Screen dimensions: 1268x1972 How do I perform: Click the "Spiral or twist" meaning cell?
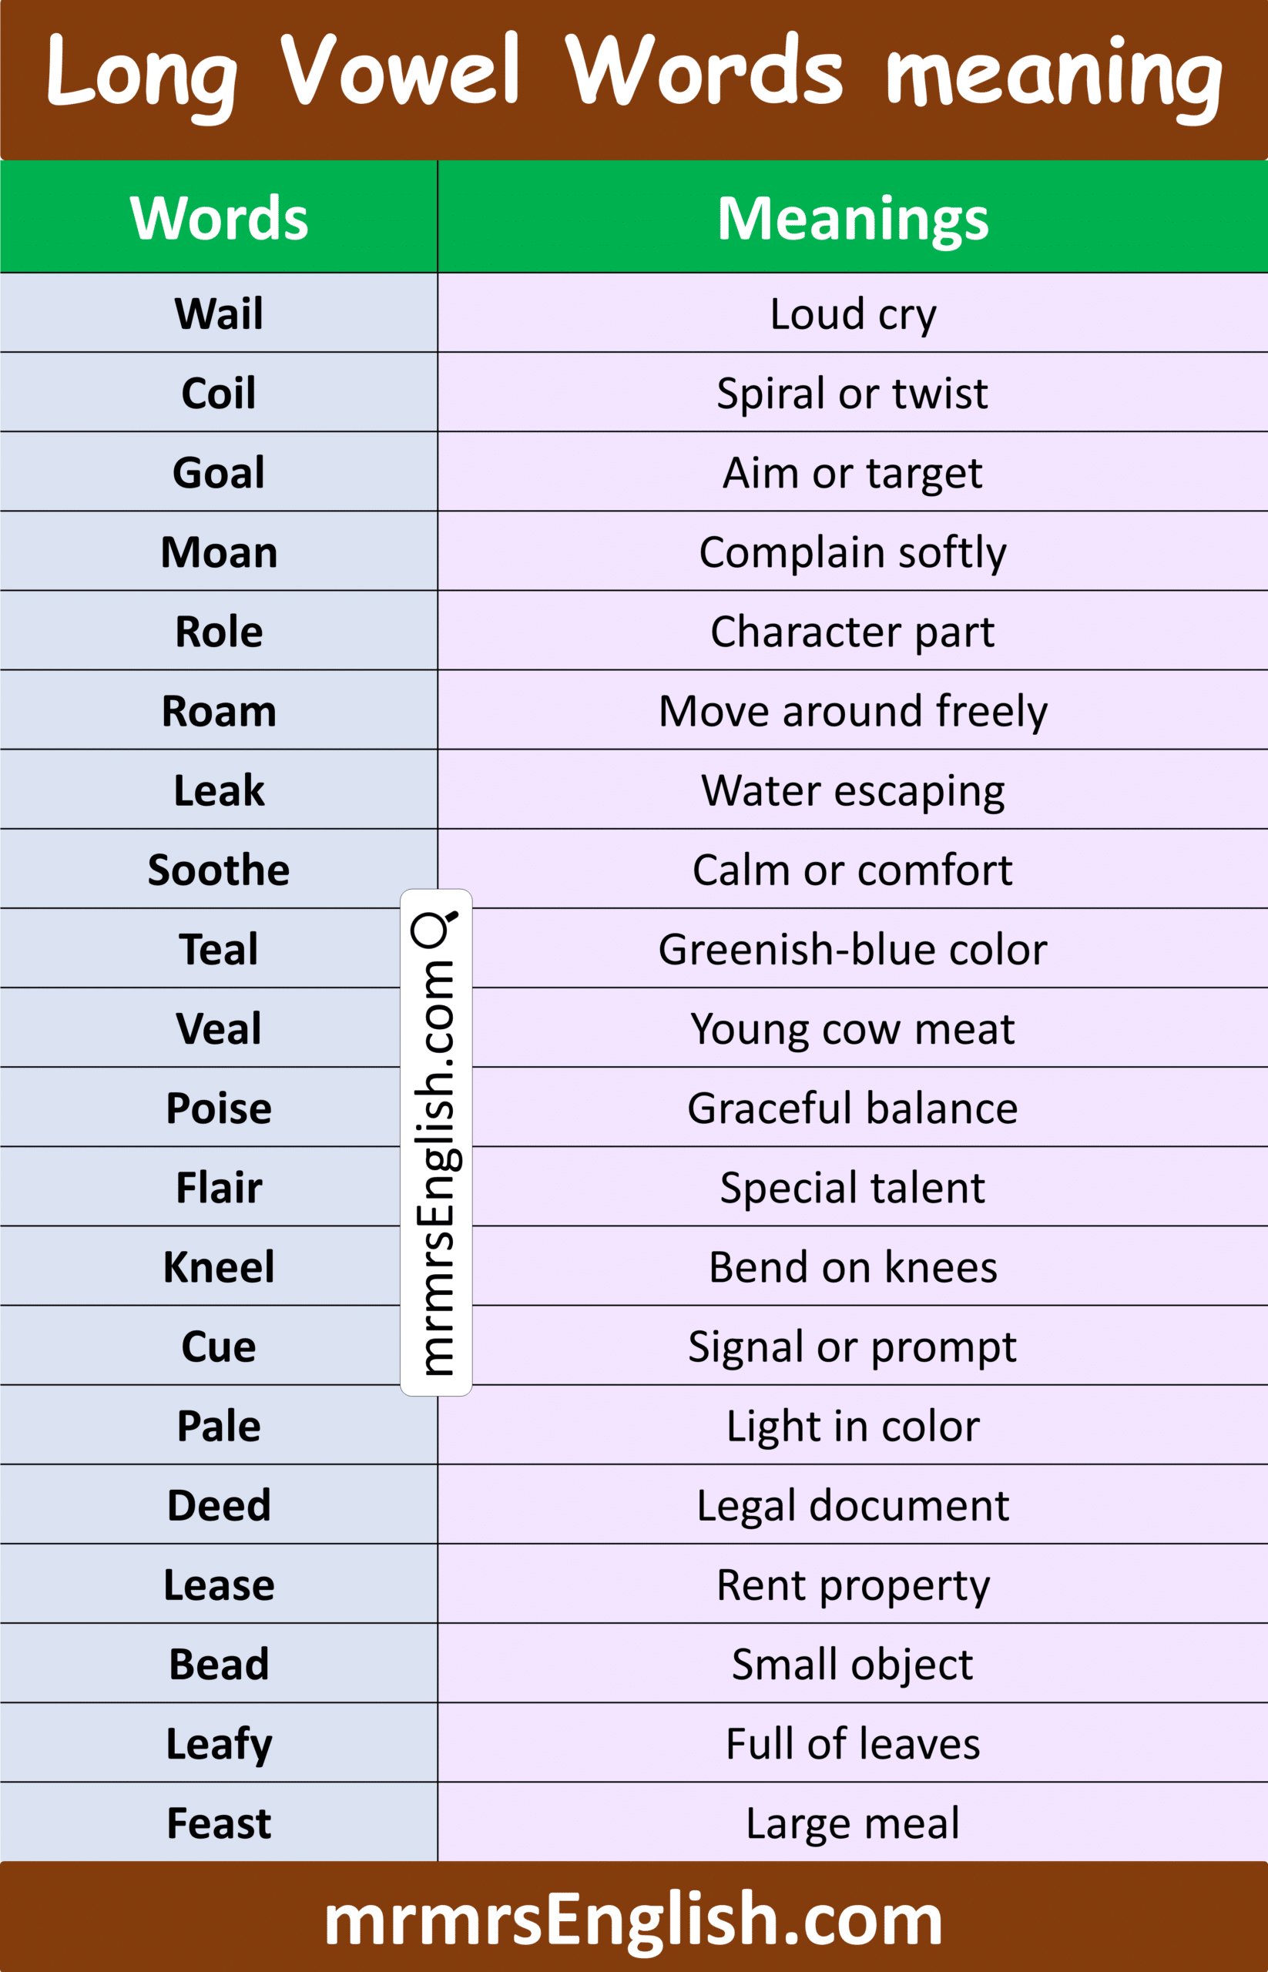pyautogui.click(x=852, y=394)
